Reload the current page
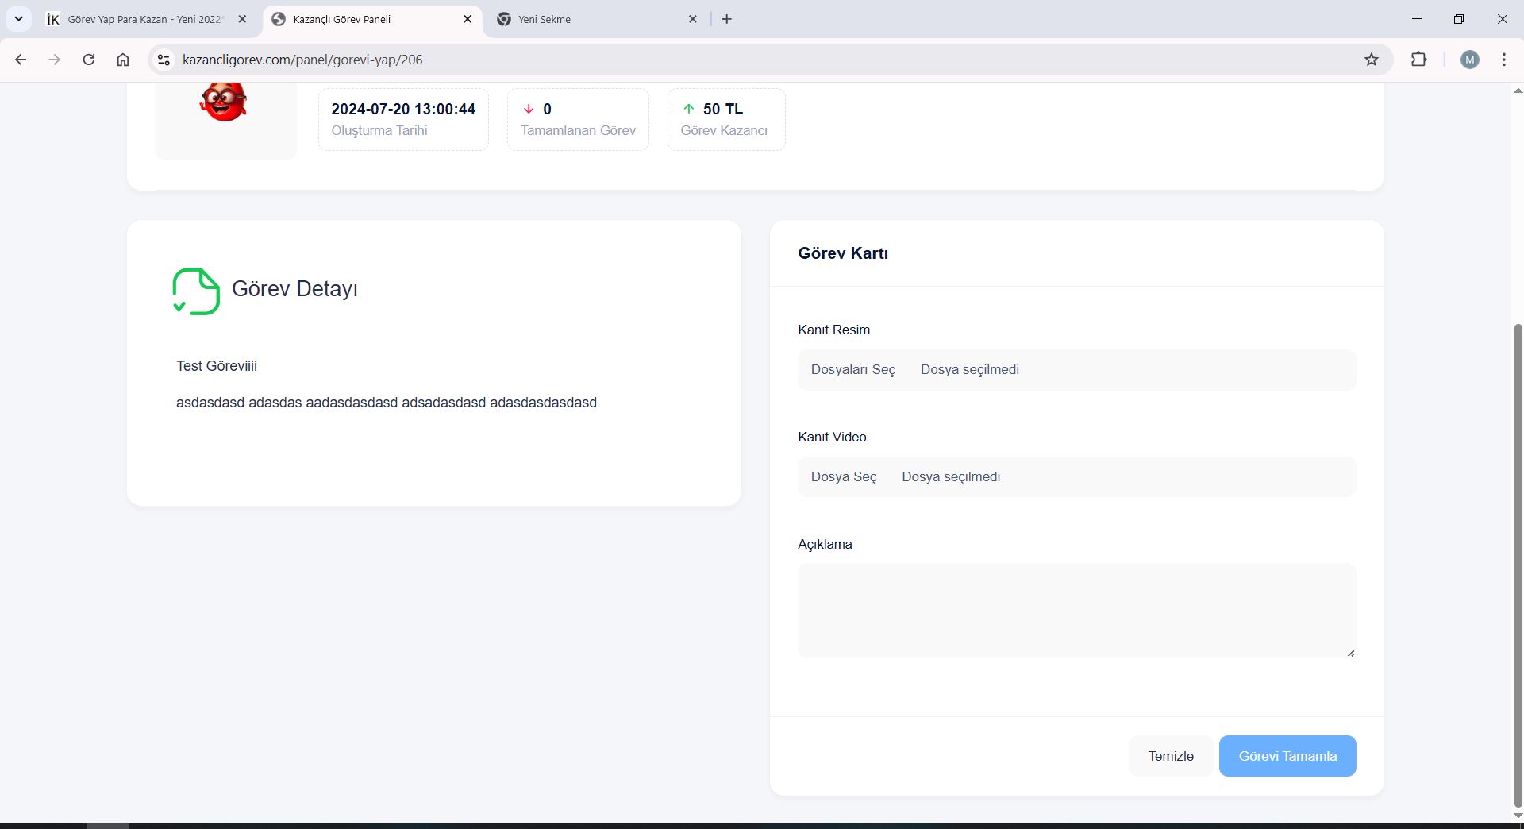The image size is (1524, 829). coord(89,60)
